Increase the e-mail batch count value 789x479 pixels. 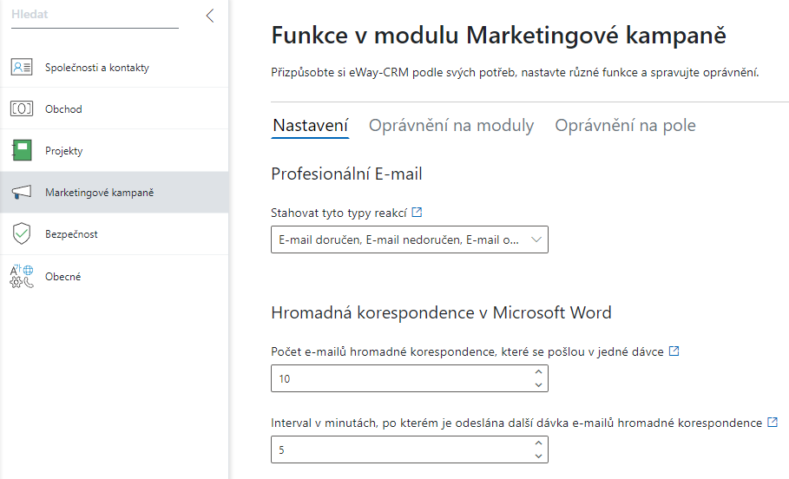pyautogui.click(x=538, y=371)
